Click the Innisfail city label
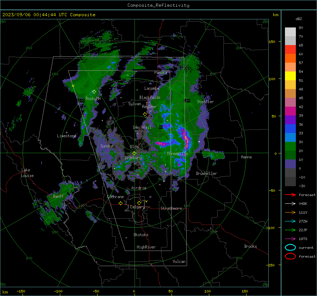Image resolution: width=317 pixels, height=296 pixels. point(142,127)
